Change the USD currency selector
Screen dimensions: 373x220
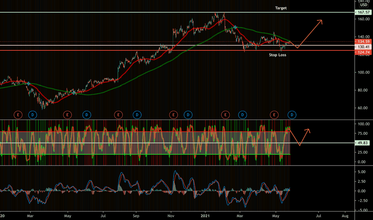pos(363,5)
